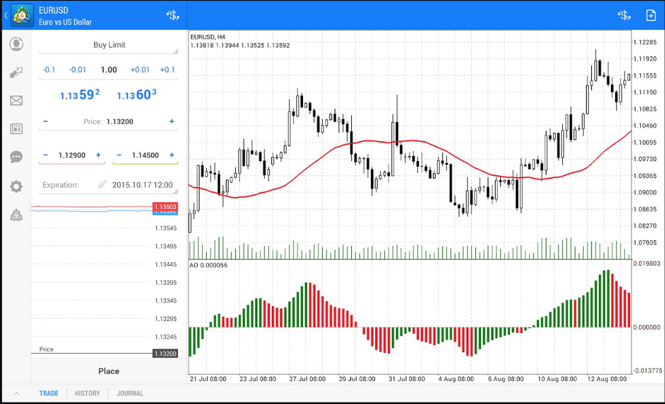Click the 1.13245 tick chart price label
The height and width of the screenshot is (404, 665).
click(166, 337)
